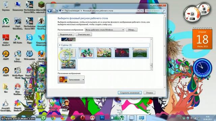Launch the Skype desktop shortcut
This screenshot has width=216, height=121.
(x=29, y=38)
